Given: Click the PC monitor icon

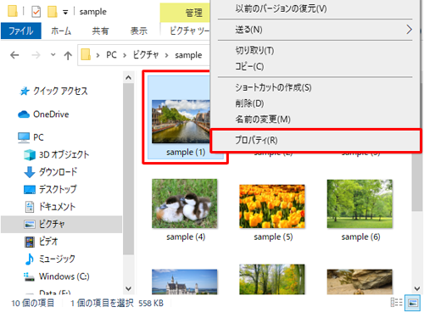Looking at the screenshot, I should (x=24, y=137).
